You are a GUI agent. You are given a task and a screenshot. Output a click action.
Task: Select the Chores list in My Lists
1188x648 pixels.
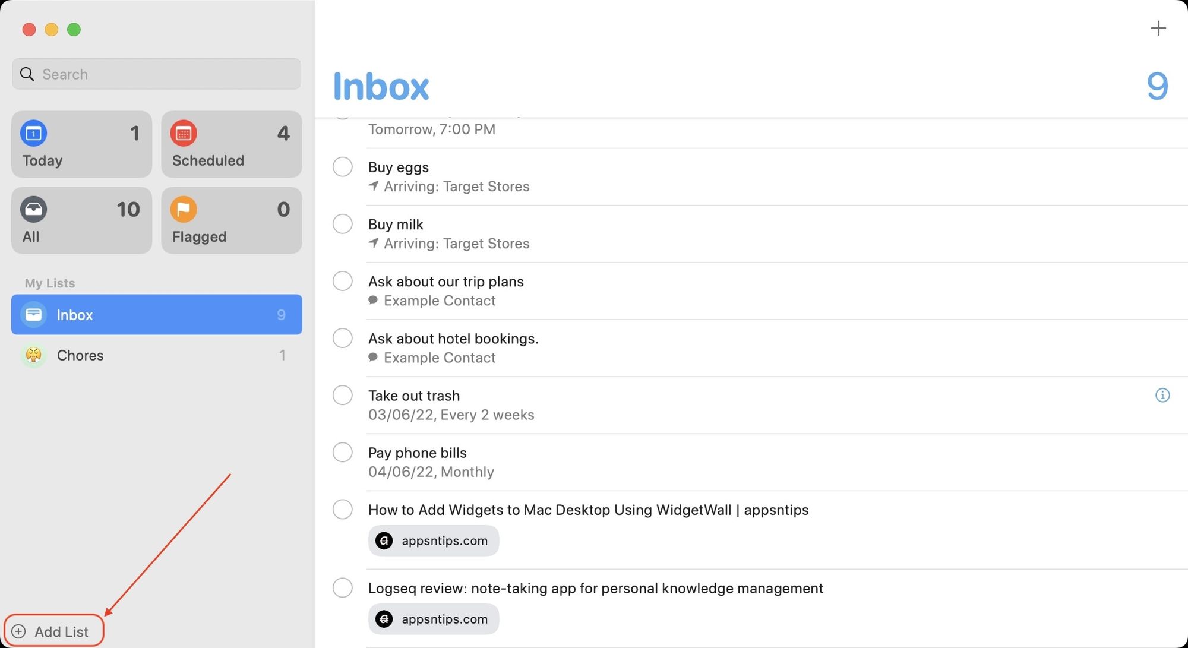(x=156, y=355)
